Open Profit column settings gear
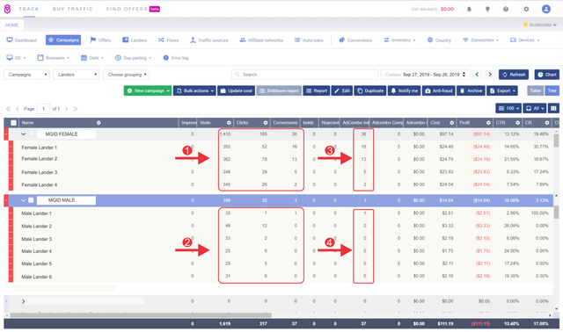 (488, 123)
